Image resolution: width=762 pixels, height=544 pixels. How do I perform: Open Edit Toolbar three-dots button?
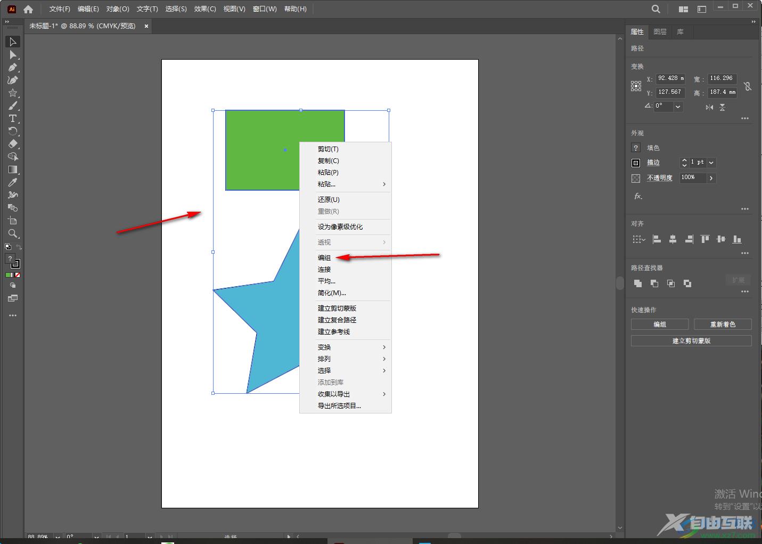(x=13, y=315)
